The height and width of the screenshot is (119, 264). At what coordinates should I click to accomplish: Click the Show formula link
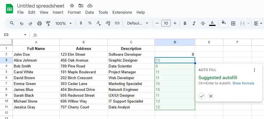(243, 83)
